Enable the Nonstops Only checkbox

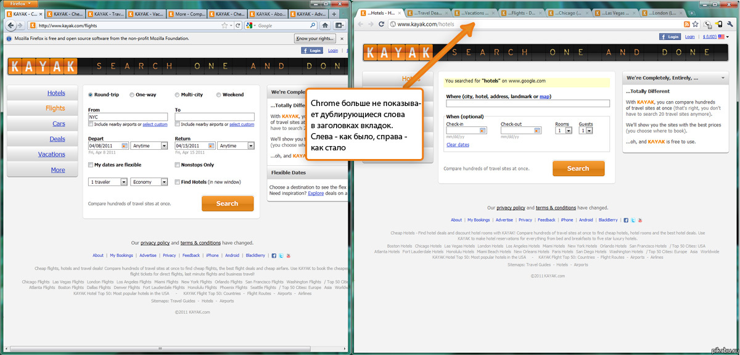(x=178, y=165)
